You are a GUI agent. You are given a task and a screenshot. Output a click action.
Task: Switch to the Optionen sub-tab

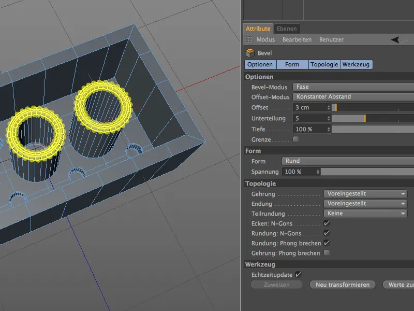point(260,64)
